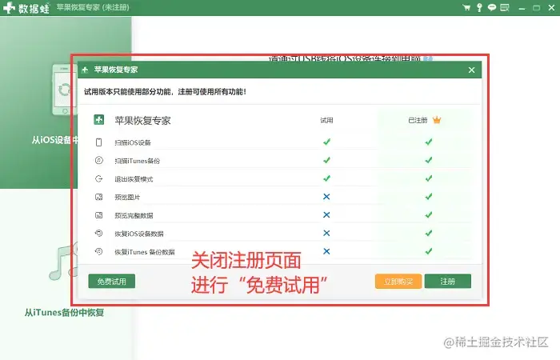This screenshot has width=560, height=360.
Task: Click the 恢复iTunes 备份数据 feature label
Action: click(x=145, y=252)
